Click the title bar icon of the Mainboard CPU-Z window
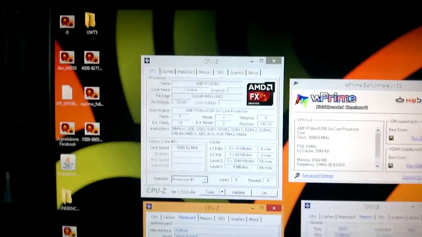This screenshot has width=422, height=237. (149, 207)
